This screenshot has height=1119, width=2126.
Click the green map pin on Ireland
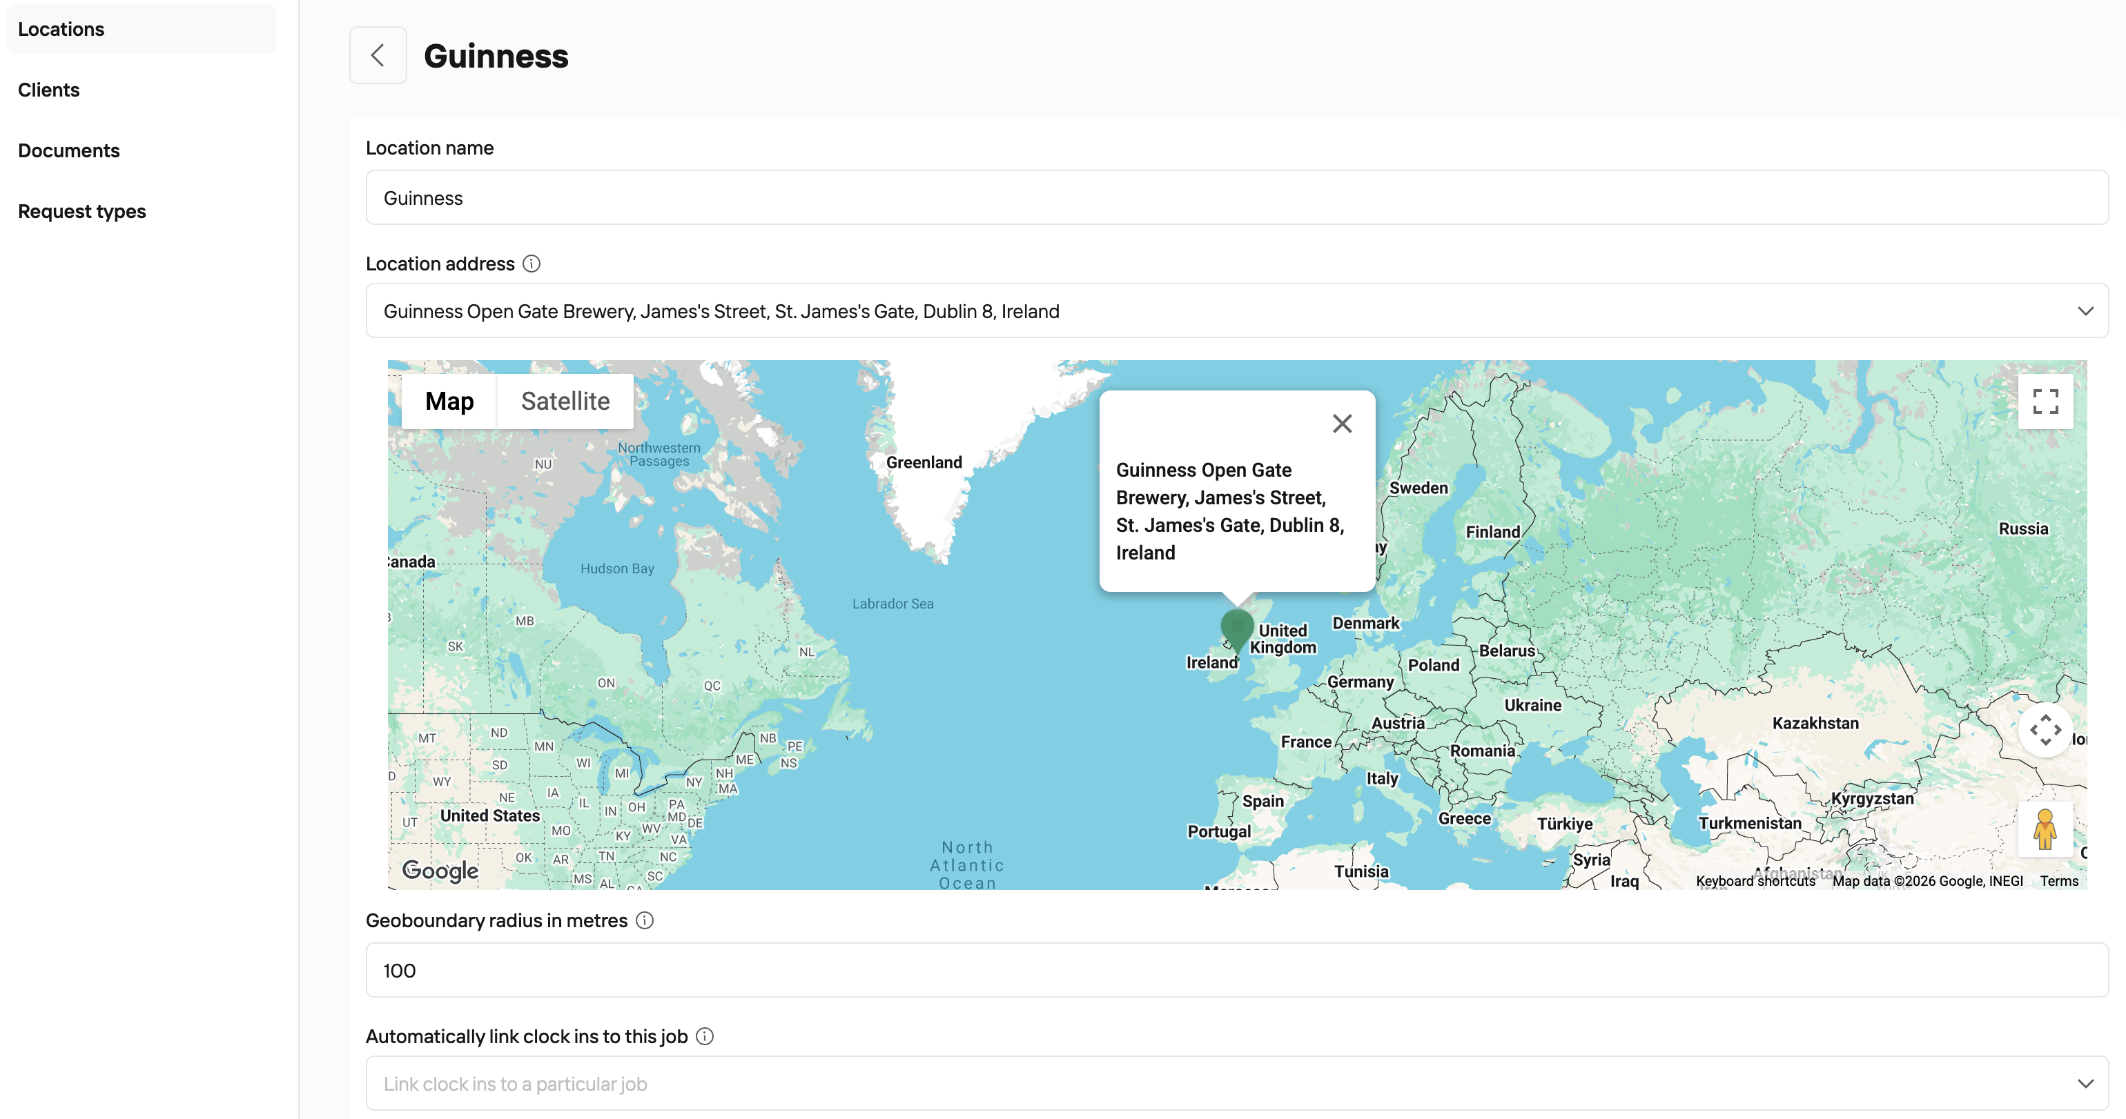coord(1237,631)
